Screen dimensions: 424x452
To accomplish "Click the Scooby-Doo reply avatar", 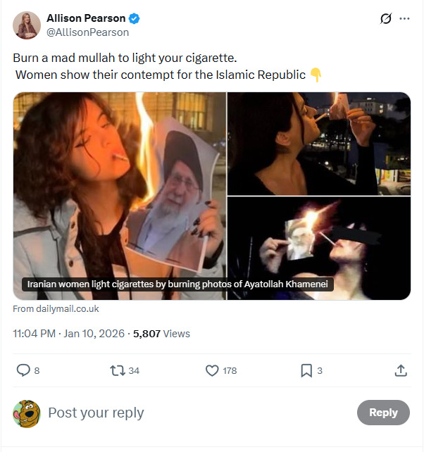I will [27, 413].
